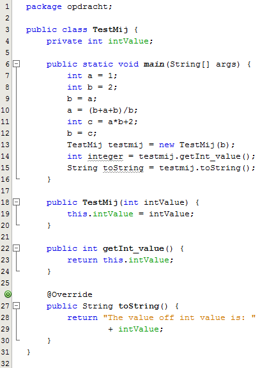Collapse the main method fold marker

16,64
